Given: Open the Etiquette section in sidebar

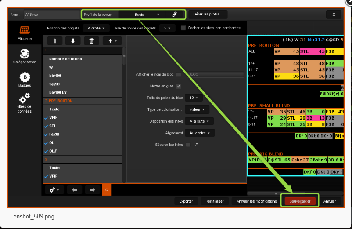Looking at the screenshot, I should pyautogui.click(x=25, y=33).
